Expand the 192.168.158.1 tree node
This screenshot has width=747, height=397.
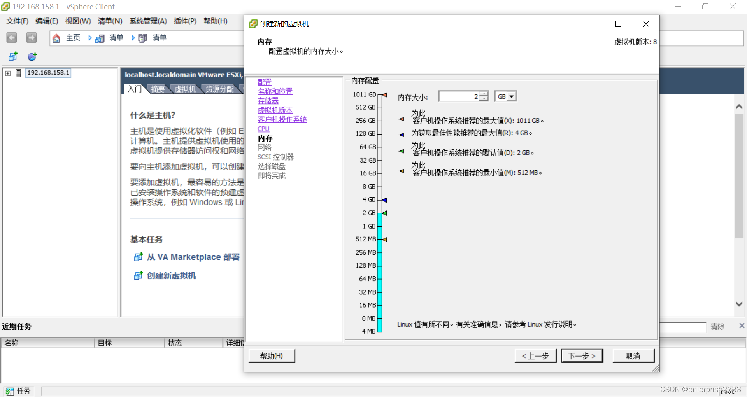point(8,73)
